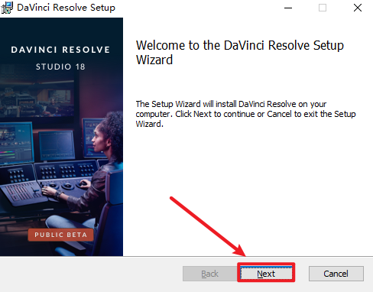Click the 'Welcome to the DaVinci Resolve Setup Wizard' heading
Viewport: 373px width, 292px height.
pos(240,53)
